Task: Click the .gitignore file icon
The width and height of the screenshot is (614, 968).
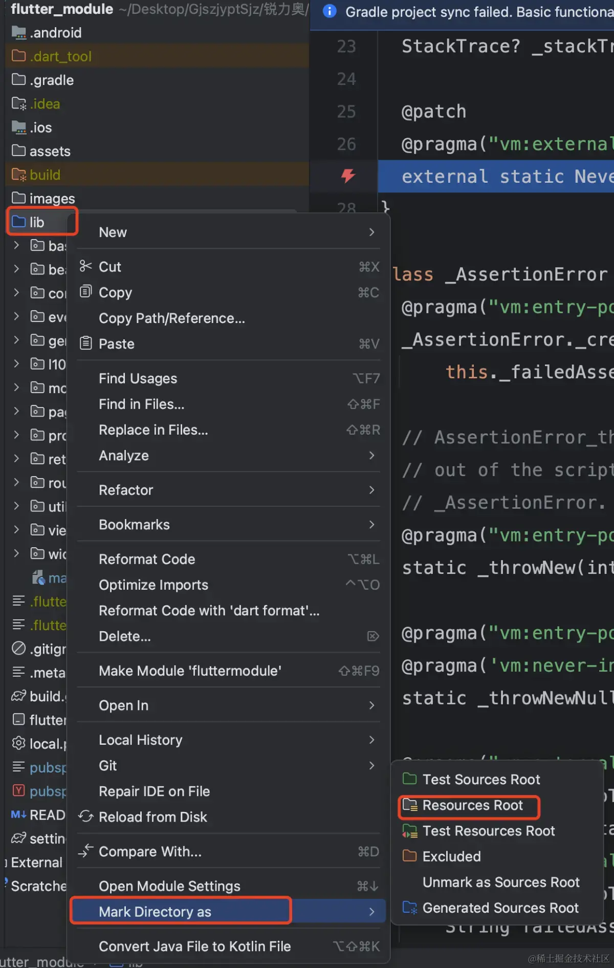Action: [x=18, y=648]
